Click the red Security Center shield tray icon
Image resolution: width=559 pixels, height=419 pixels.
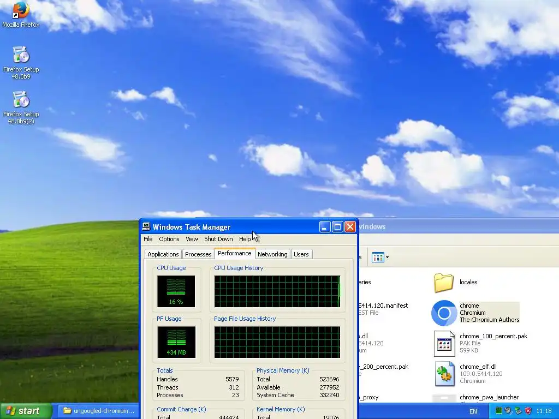tap(528, 411)
